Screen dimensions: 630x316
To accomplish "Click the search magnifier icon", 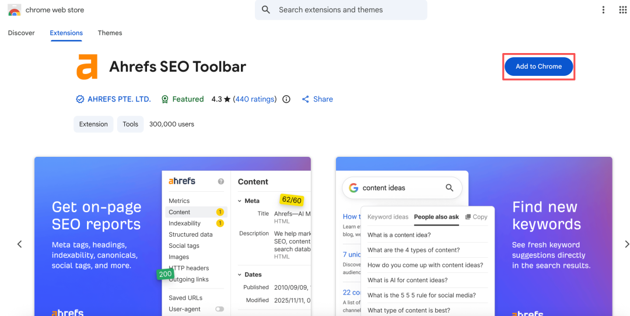I will [x=266, y=10].
